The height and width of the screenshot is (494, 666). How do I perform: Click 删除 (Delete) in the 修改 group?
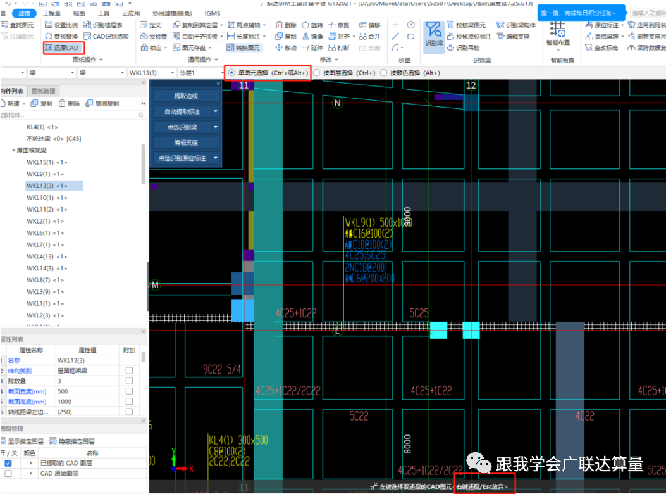286,25
